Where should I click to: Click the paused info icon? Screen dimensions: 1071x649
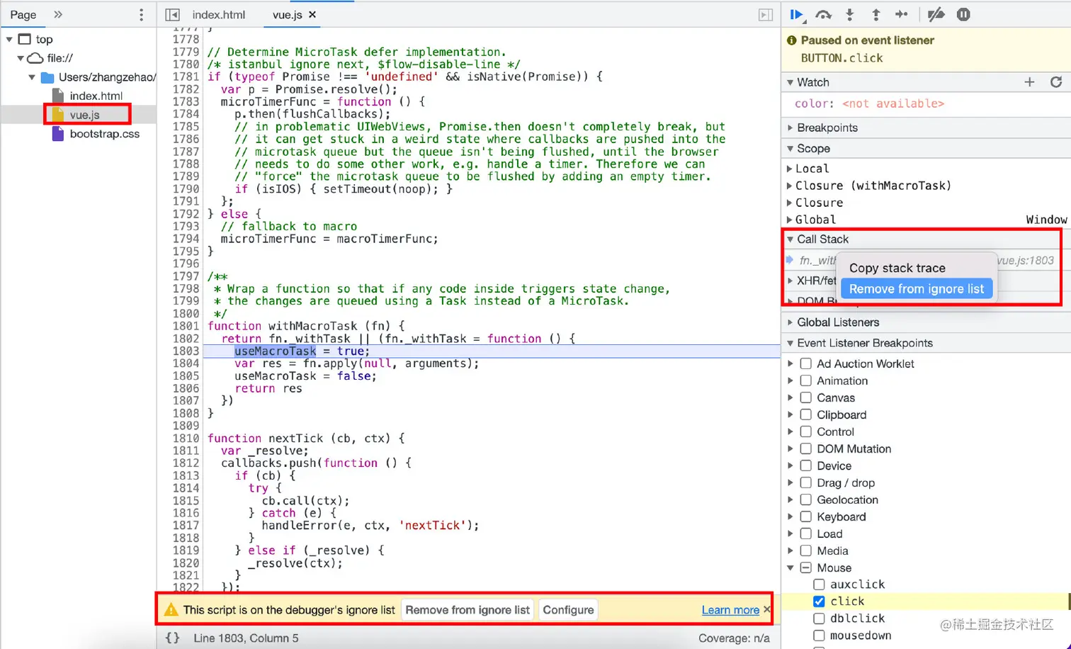point(792,40)
